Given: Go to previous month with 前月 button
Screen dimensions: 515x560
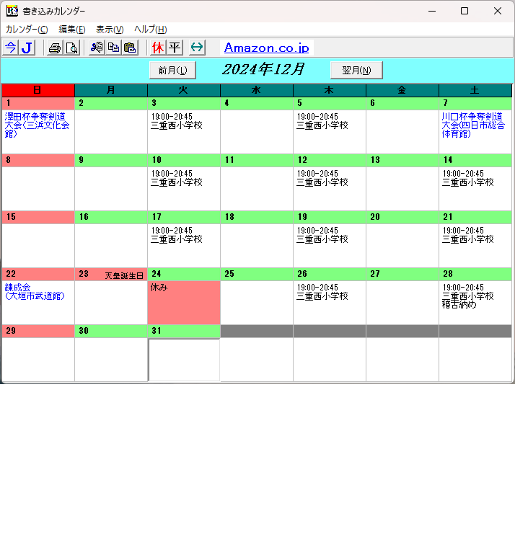Looking at the screenshot, I should pyautogui.click(x=172, y=70).
